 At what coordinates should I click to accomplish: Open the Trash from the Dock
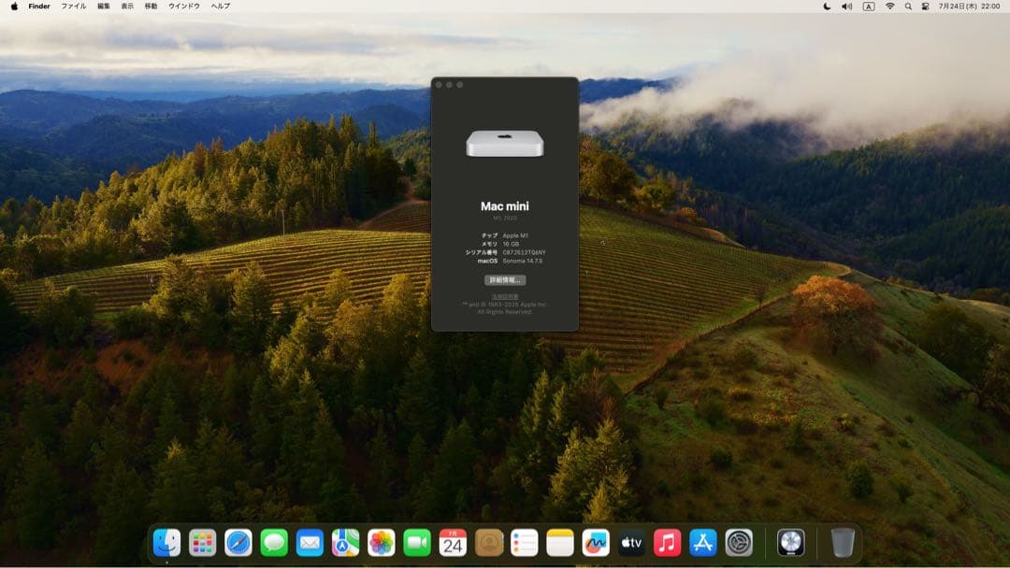tap(843, 544)
